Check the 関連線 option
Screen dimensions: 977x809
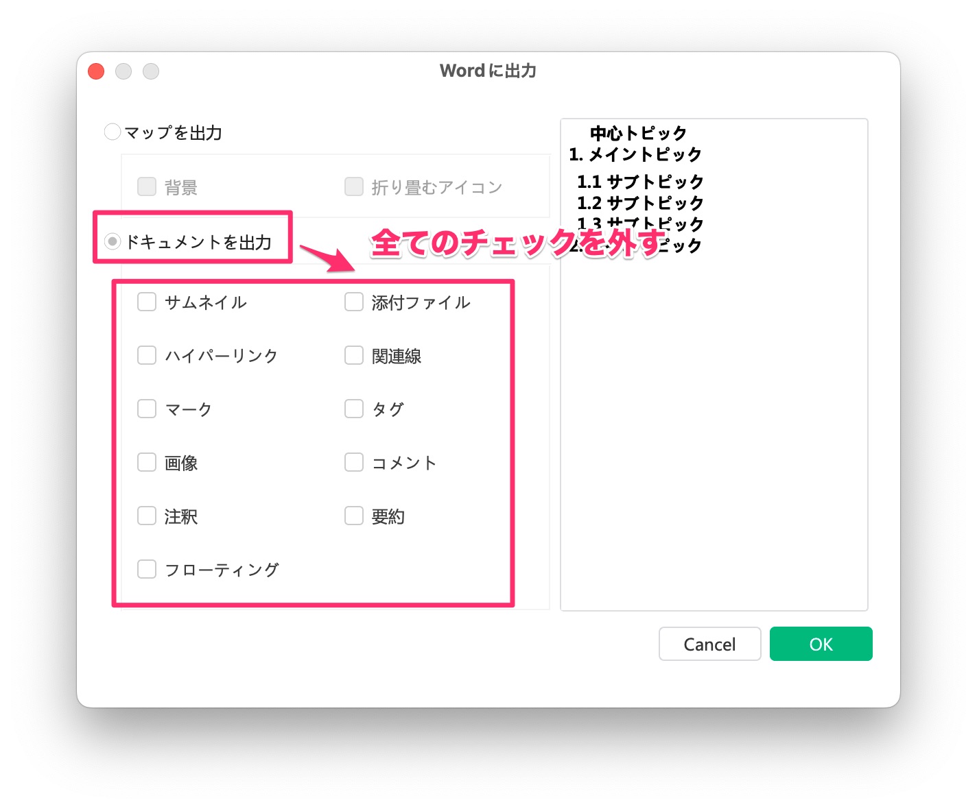[x=354, y=355]
